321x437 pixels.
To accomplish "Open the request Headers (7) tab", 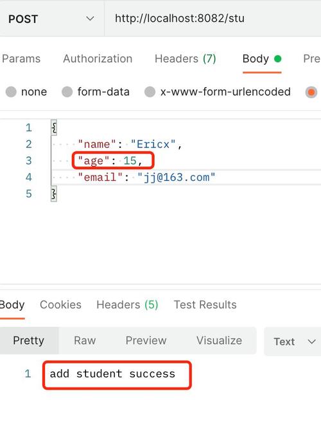I will 186,59.
